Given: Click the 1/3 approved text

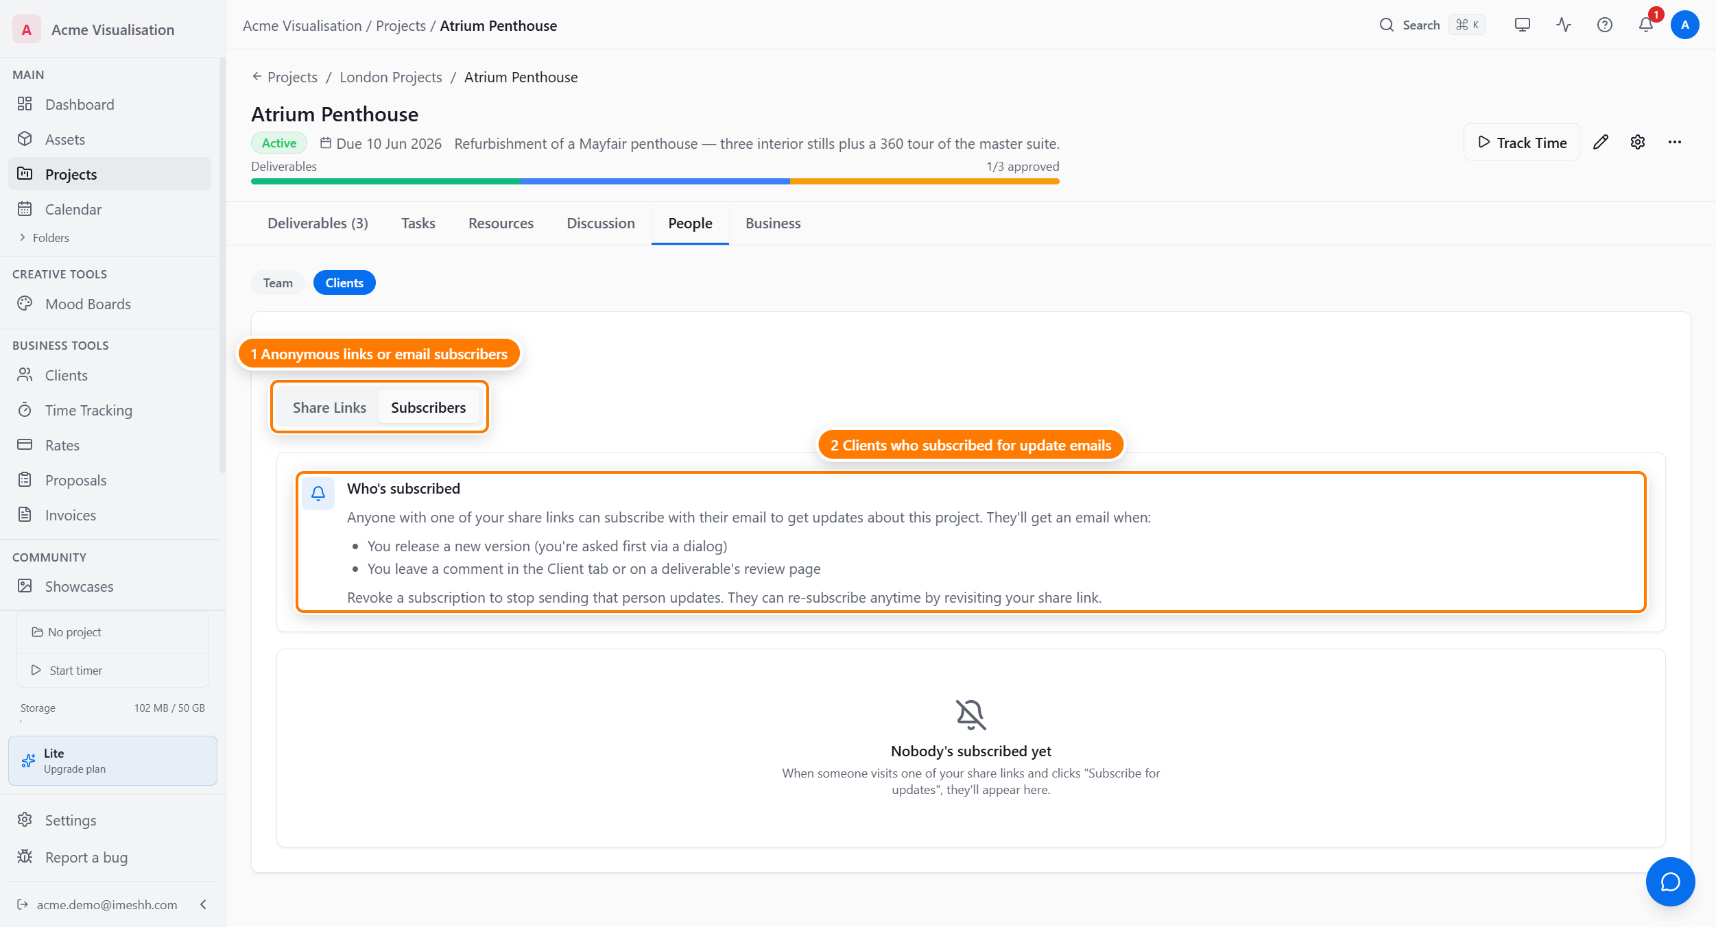Looking at the screenshot, I should coord(1023,167).
